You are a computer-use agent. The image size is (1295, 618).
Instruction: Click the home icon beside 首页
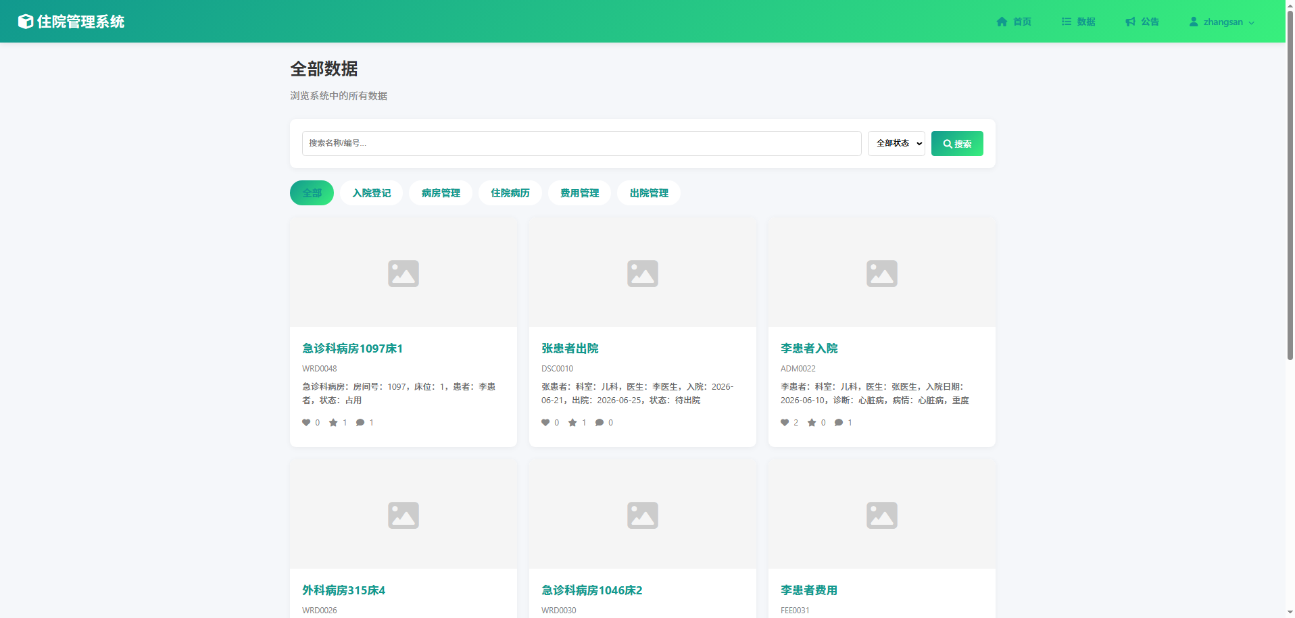tap(1002, 22)
